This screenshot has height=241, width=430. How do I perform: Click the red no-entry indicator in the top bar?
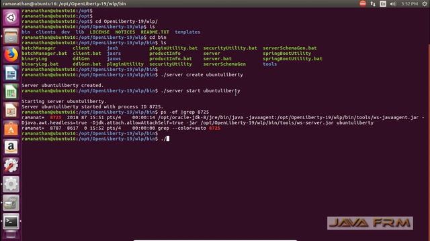363,3
